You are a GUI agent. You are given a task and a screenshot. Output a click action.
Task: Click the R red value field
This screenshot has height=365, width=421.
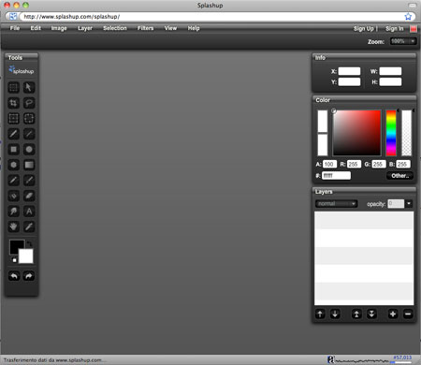(x=354, y=164)
